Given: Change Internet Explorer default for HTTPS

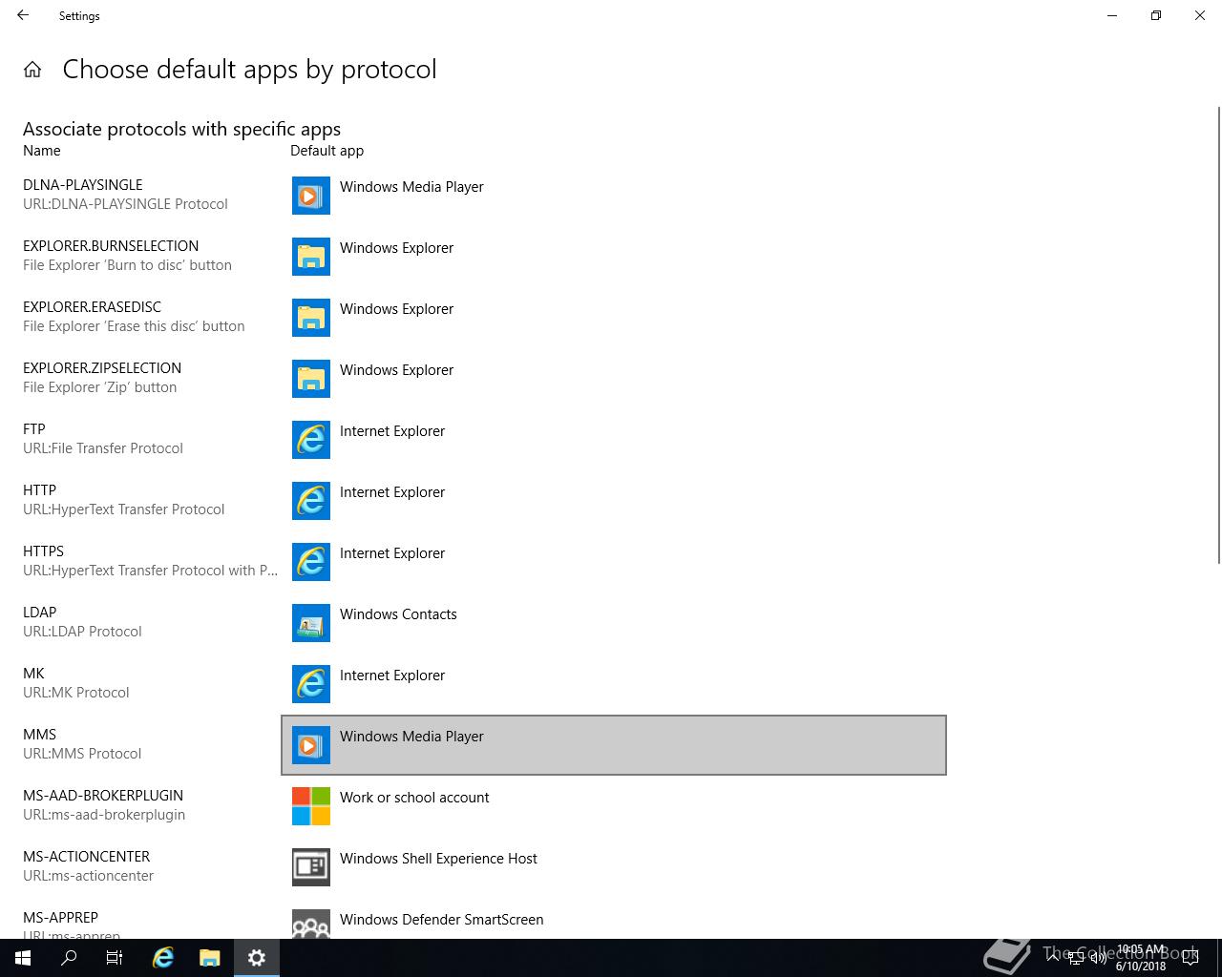Looking at the screenshot, I should [x=614, y=562].
